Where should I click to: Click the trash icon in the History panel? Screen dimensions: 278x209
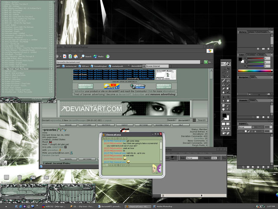point(268,49)
